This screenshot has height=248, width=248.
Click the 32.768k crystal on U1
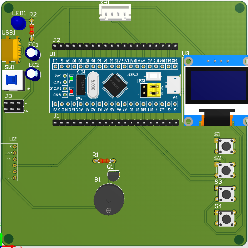[81, 85]
